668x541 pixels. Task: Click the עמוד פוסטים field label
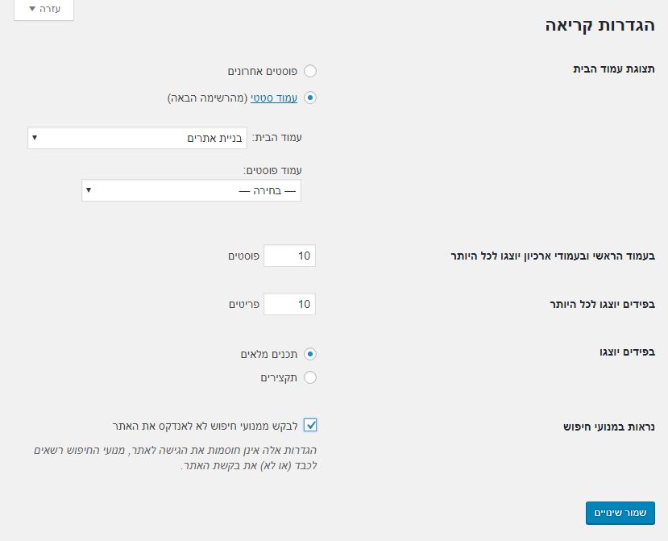(x=272, y=171)
